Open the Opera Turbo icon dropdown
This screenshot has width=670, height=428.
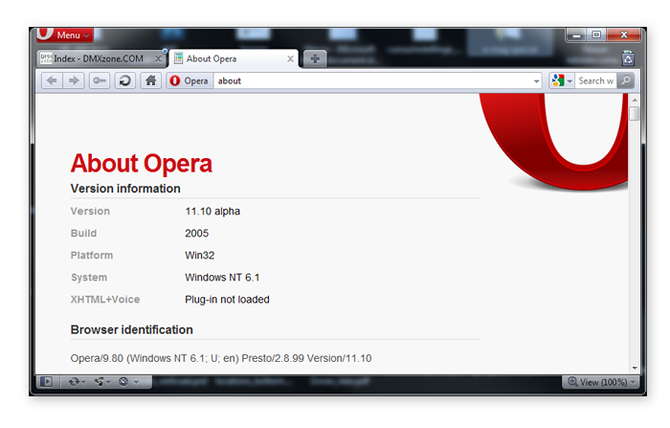128,381
